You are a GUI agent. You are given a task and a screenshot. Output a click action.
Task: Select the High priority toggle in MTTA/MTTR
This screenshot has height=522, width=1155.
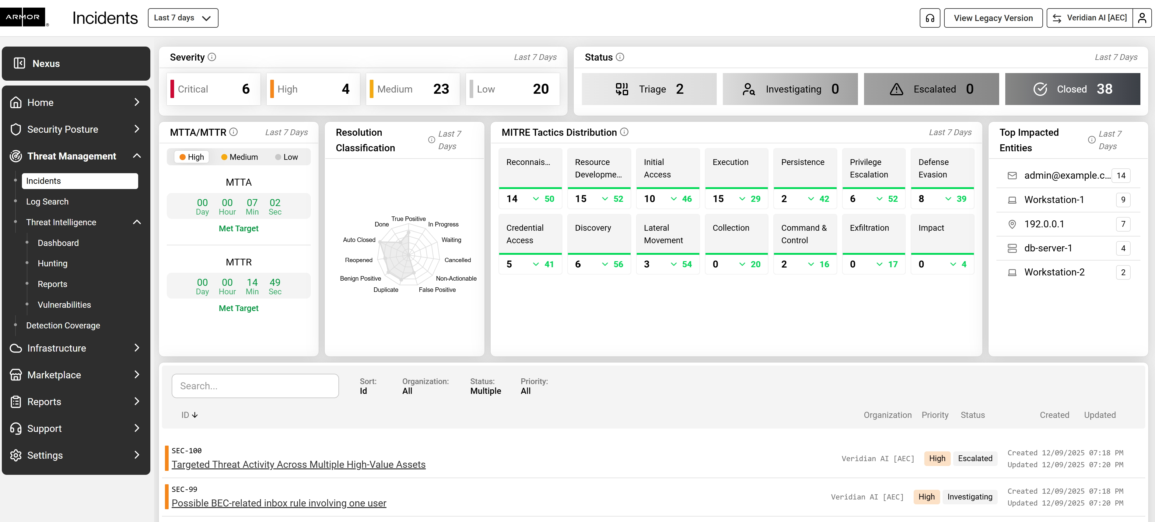(191, 157)
